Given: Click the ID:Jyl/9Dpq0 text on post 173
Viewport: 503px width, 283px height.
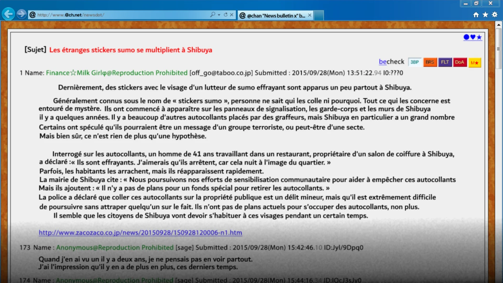Looking at the screenshot, I should 344,248.
